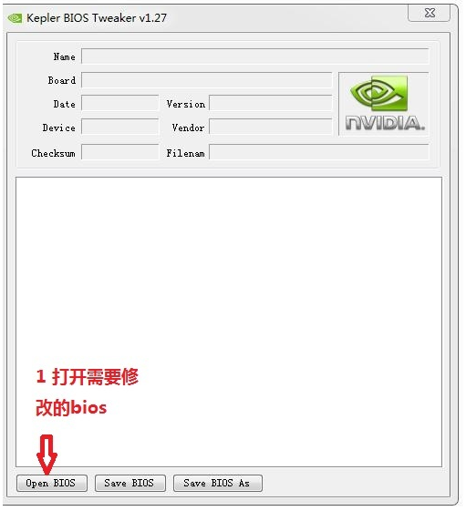
Task: Click inside the Date field
Action: (120, 104)
